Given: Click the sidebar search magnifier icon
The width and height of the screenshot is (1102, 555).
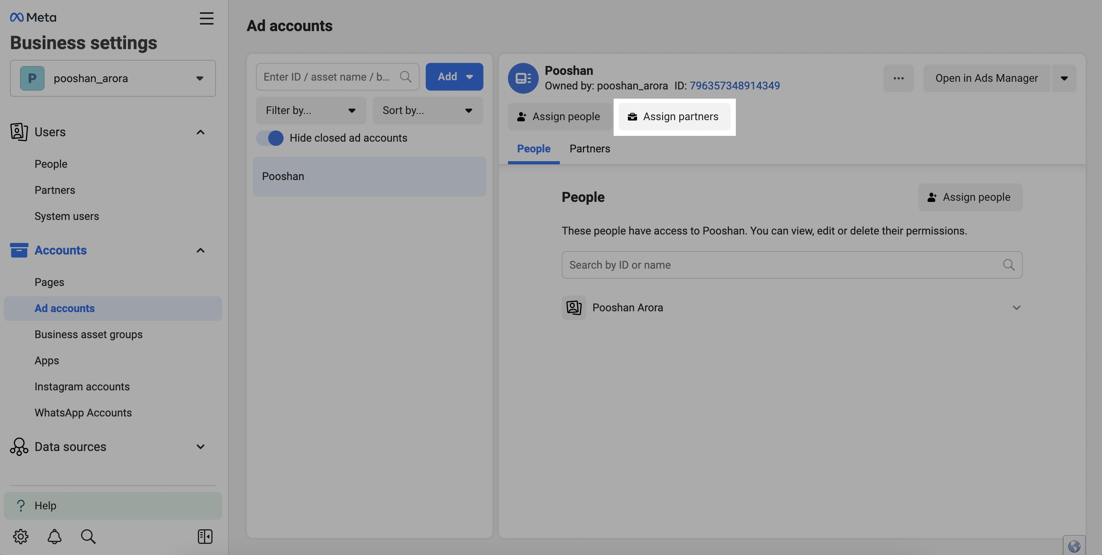Looking at the screenshot, I should (x=88, y=536).
